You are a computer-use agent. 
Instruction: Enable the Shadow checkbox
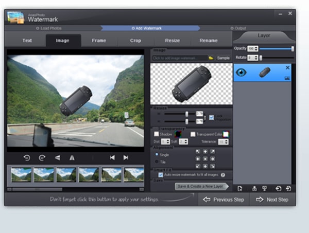click(156, 134)
